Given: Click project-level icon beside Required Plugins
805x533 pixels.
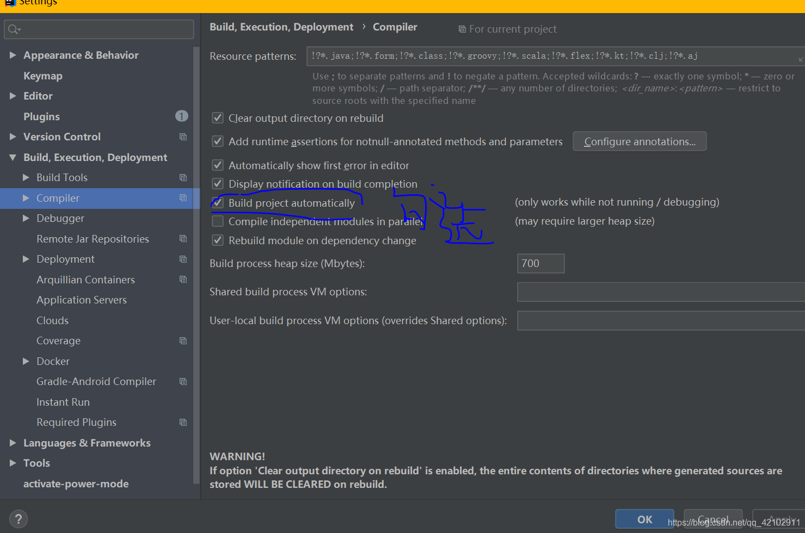Looking at the screenshot, I should point(183,423).
